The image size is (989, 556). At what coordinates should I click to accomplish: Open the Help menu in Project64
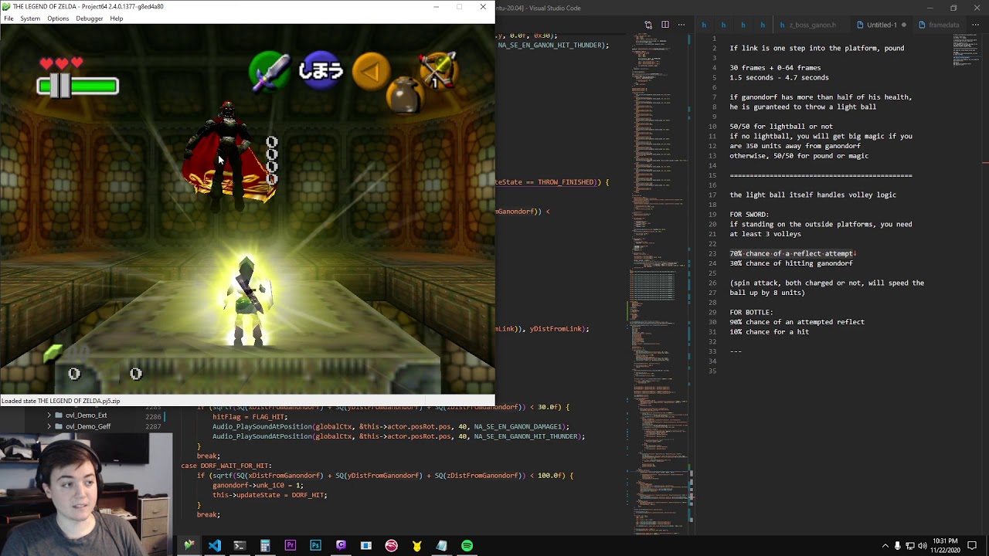tap(116, 19)
